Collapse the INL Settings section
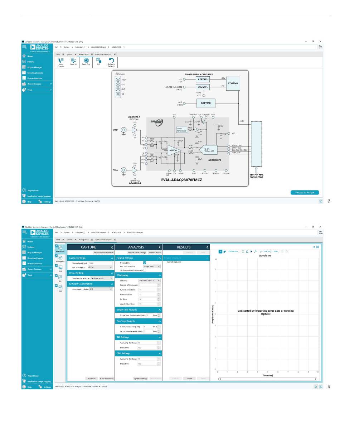This screenshot has width=340, height=447. [159, 337]
